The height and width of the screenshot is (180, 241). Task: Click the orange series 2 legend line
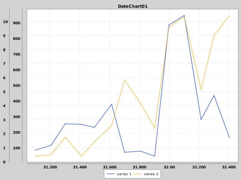(138, 174)
